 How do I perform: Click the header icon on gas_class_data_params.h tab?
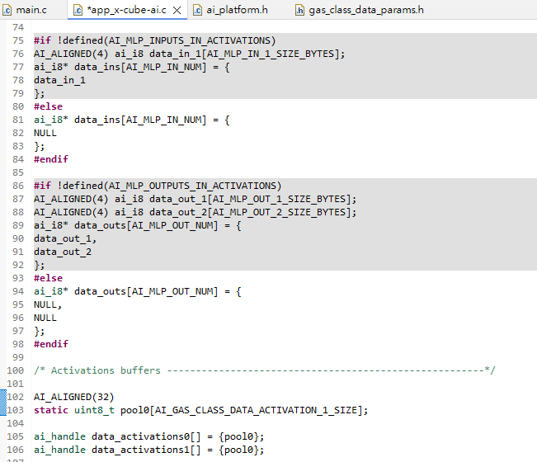tap(299, 10)
